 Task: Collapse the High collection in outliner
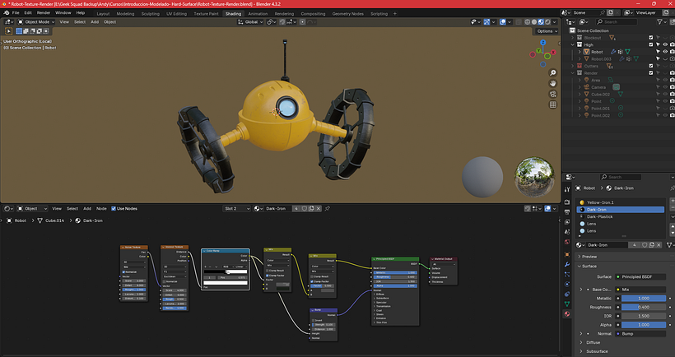click(x=573, y=44)
